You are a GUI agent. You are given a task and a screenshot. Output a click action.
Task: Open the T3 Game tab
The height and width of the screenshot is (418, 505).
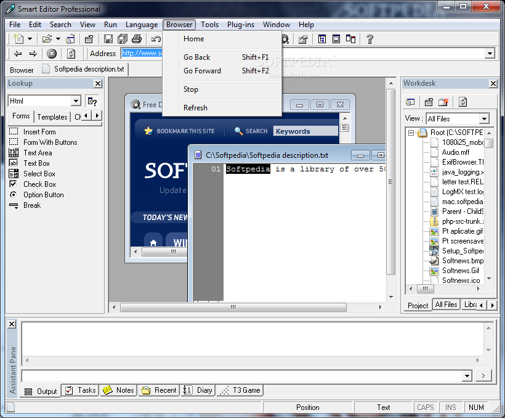coord(240,390)
